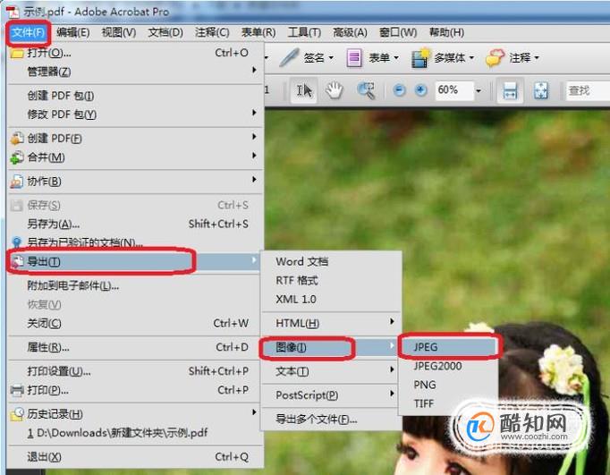This screenshot has height=475, width=610.
Task: Click the fit width scrolling icon
Action: click(510, 90)
